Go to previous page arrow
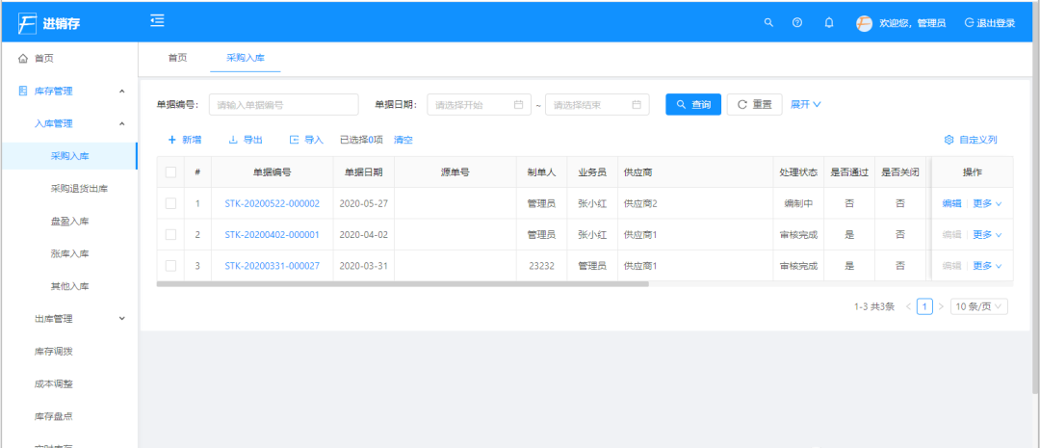The image size is (1040, 448). tap(909, 306)
